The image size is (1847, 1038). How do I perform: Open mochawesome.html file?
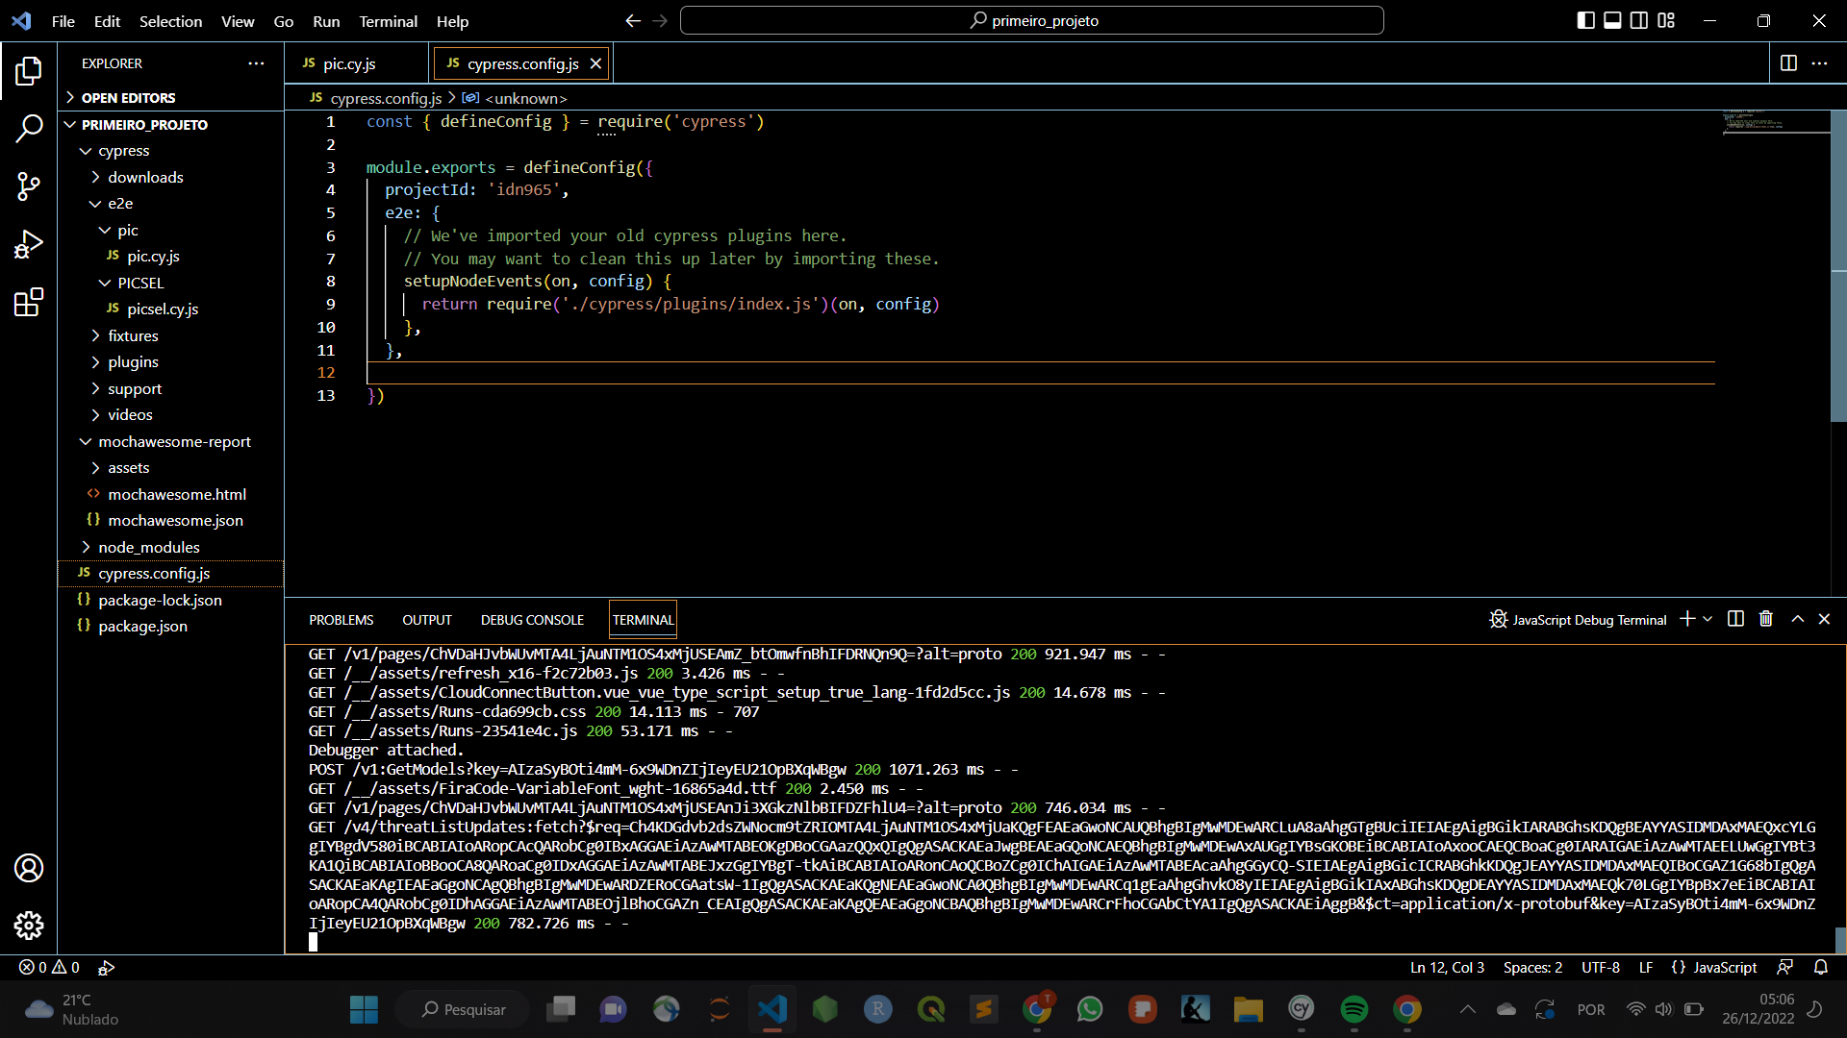[177, 494]
